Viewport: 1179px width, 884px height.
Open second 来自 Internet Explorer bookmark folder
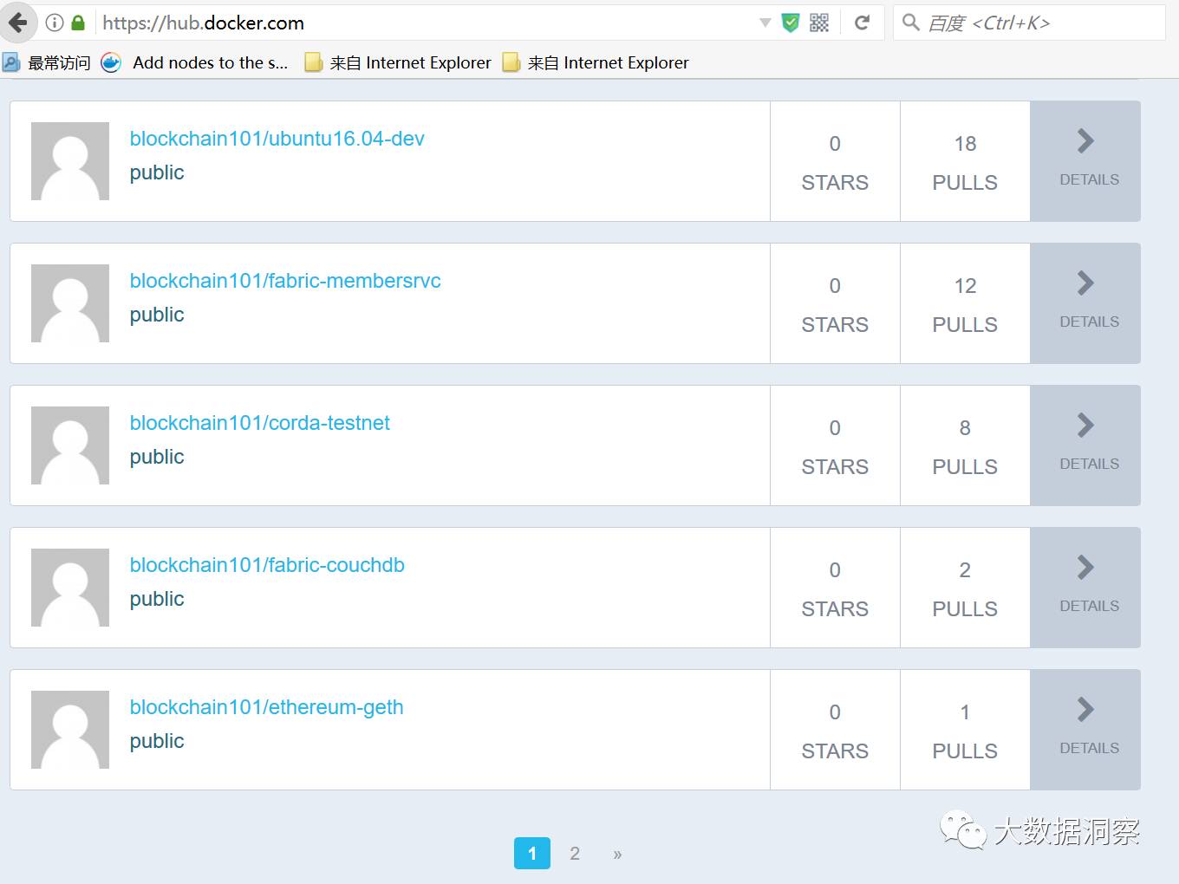596,62
